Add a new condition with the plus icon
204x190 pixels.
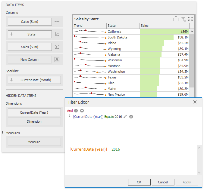coord(82,111)
